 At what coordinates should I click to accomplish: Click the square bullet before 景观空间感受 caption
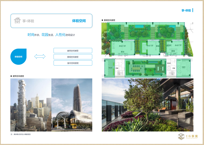point(102,20)
